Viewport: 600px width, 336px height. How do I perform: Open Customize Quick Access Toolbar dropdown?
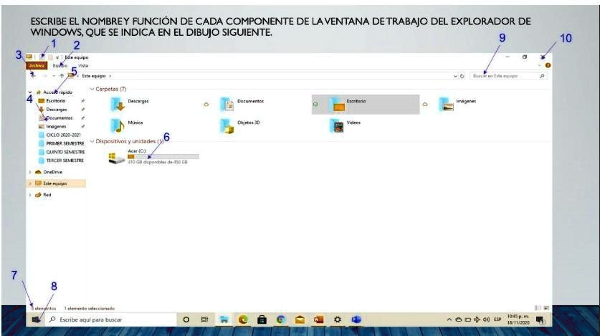[x=57, y=57]
